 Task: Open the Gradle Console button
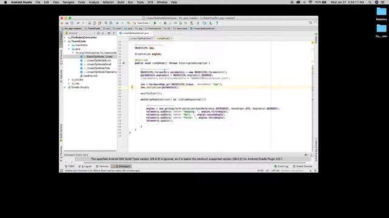303,167
